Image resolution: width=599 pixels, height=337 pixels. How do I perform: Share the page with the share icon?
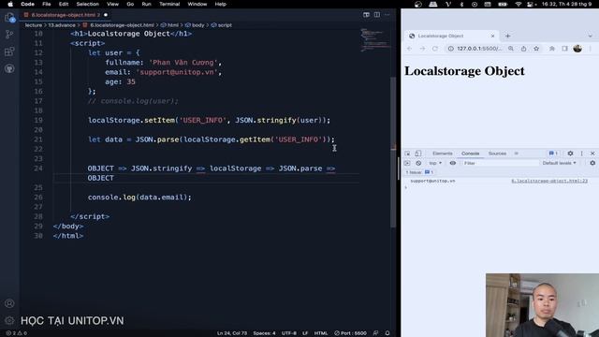coord(523,49)
